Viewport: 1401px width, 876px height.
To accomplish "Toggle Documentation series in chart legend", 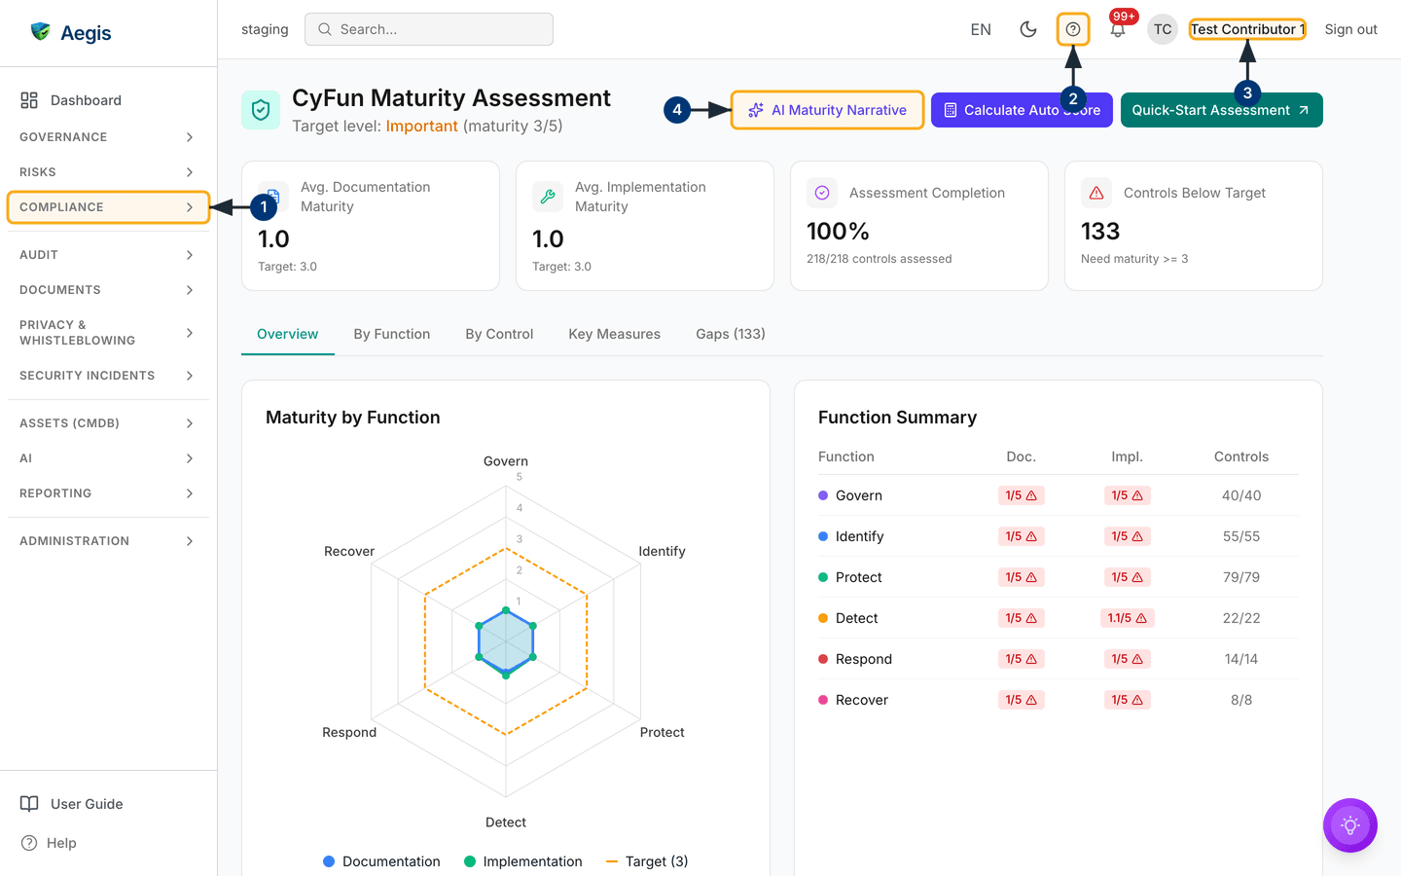I will 381,861.
